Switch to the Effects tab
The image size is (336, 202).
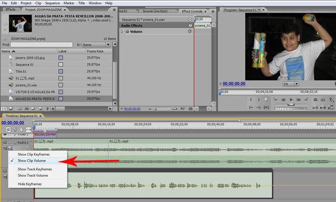tap(10, 10)
